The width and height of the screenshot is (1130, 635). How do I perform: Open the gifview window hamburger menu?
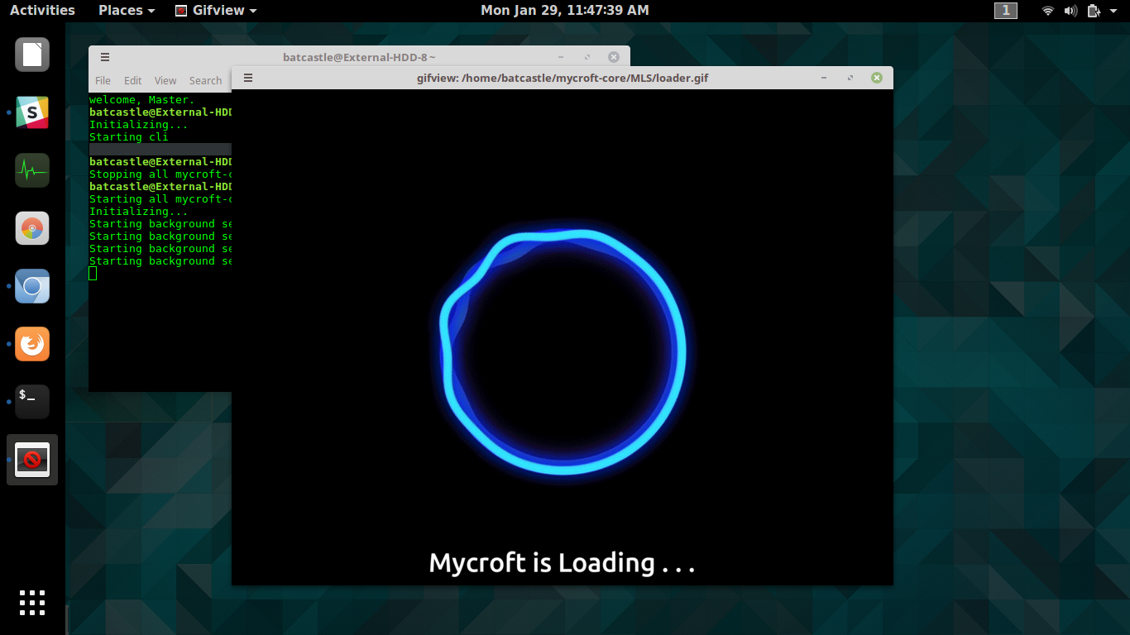point(247,78)
